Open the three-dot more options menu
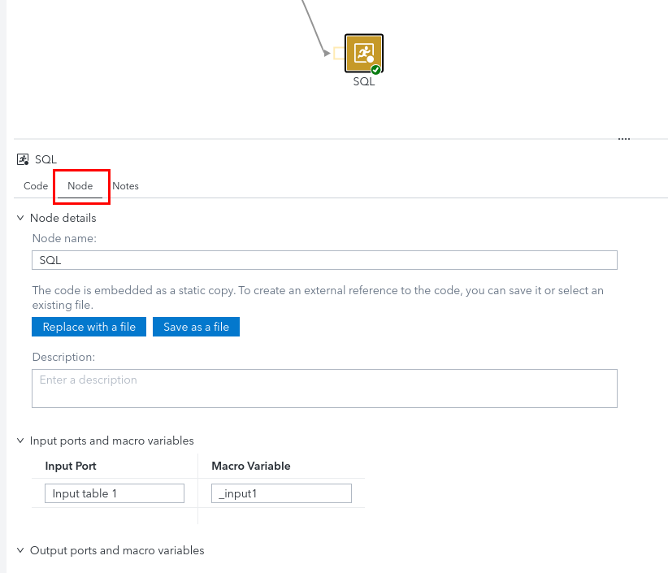The width and height of the screenshot is (668, 573). pyautogui.click(x=624, y=139)
